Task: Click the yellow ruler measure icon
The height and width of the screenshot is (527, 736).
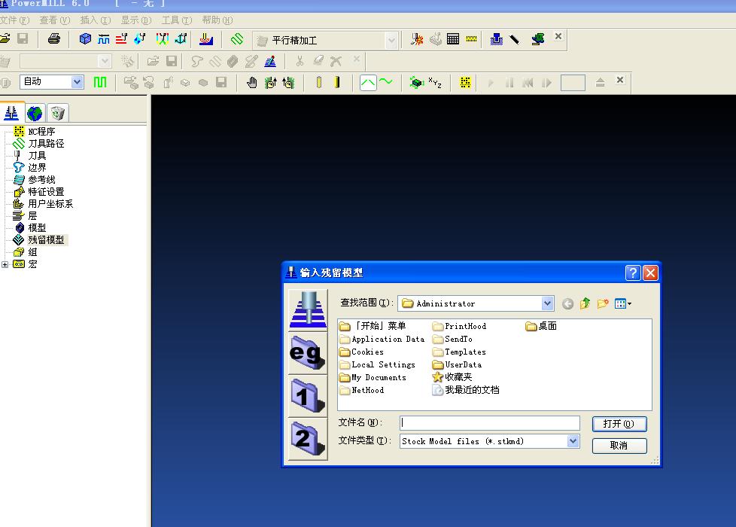Action: (x=471, y=39)
